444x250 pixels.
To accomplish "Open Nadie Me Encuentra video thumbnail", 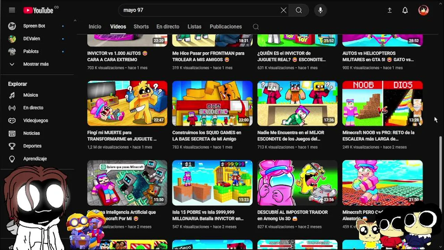I will [297, 103].
